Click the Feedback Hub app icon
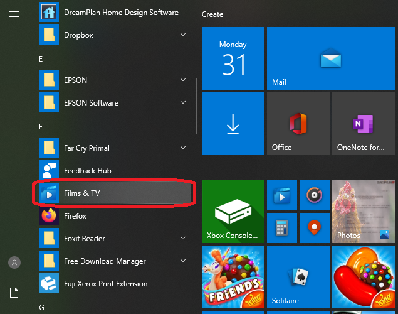Viewport: 398px width, 314px height. [49, 170]
